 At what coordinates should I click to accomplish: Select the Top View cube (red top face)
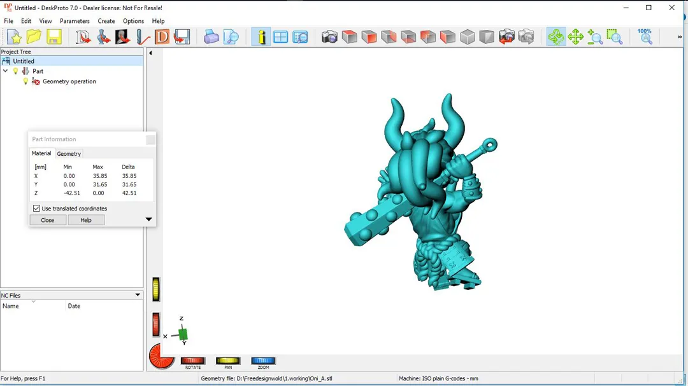click(x=349, y=37)
